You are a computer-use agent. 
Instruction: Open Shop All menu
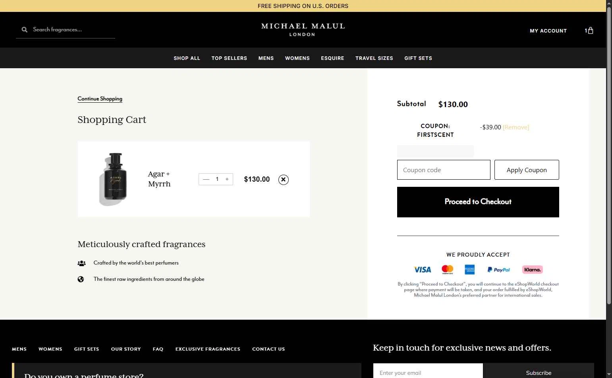click(187, 58)
